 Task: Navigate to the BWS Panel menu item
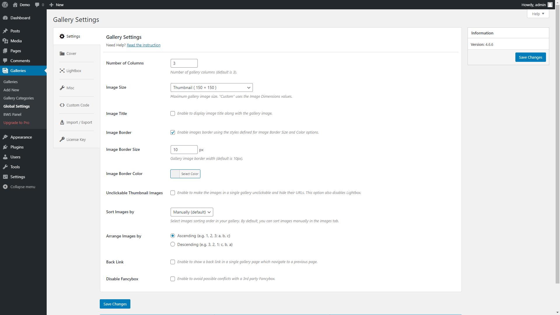(x=12, y=114)
